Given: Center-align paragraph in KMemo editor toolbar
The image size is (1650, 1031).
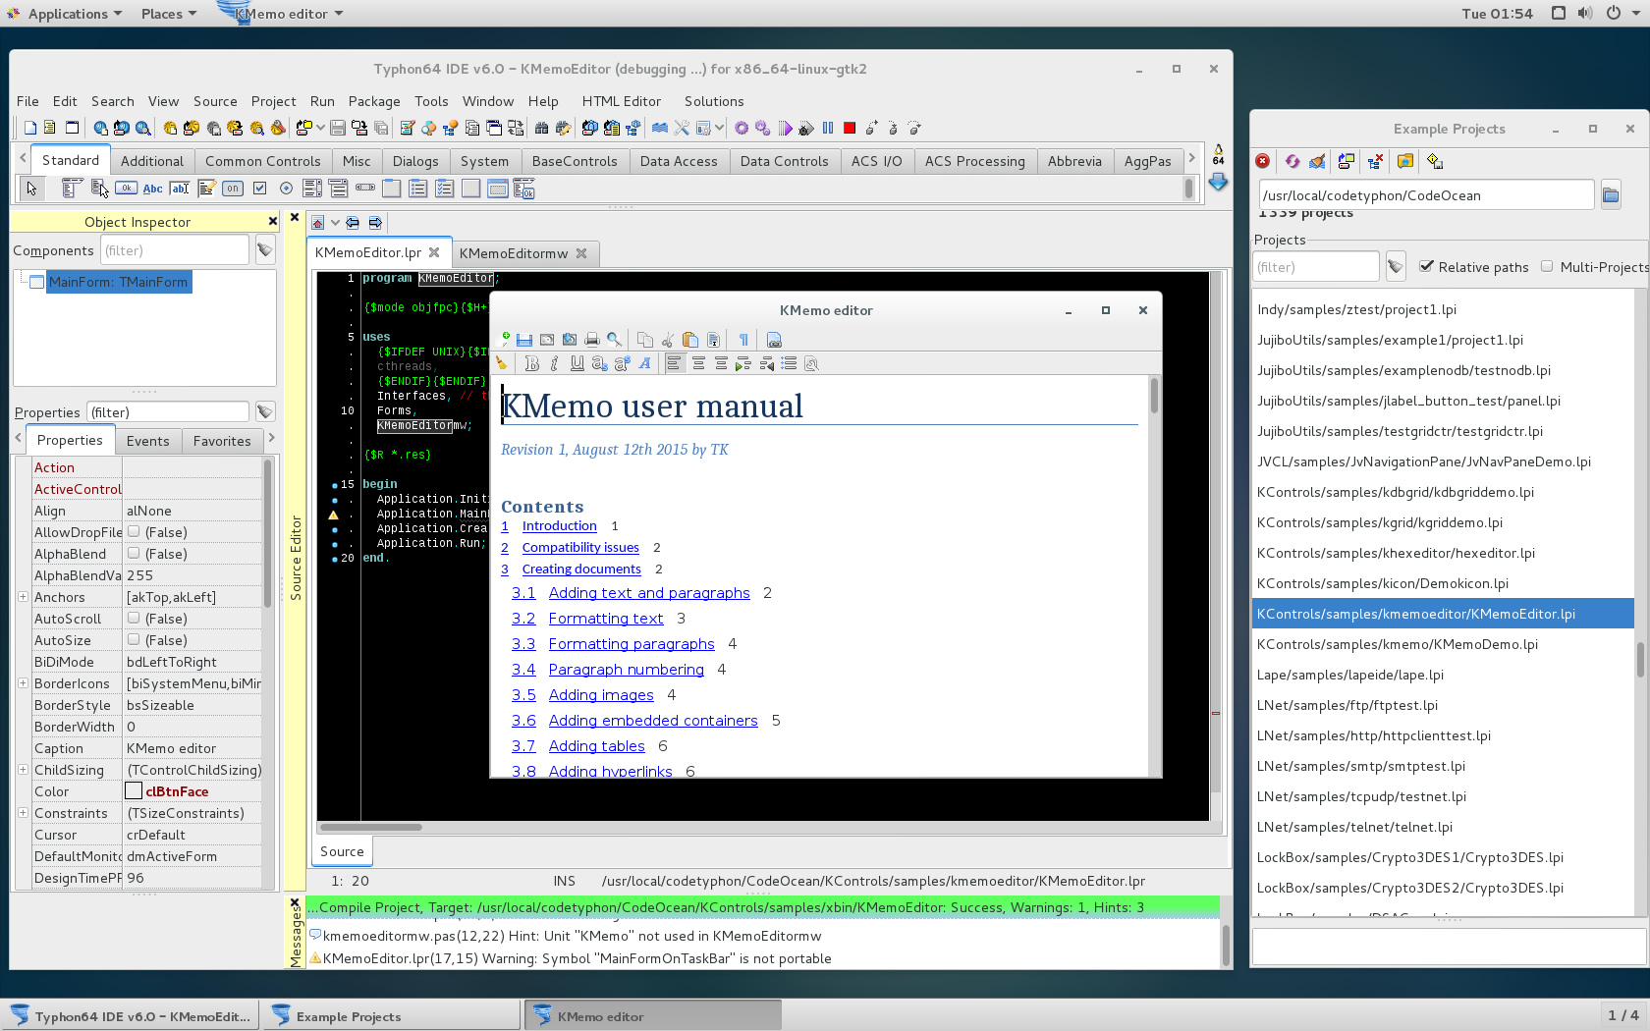Looking at the screenshot, I should pyautogui.click(x=698, y=363).
